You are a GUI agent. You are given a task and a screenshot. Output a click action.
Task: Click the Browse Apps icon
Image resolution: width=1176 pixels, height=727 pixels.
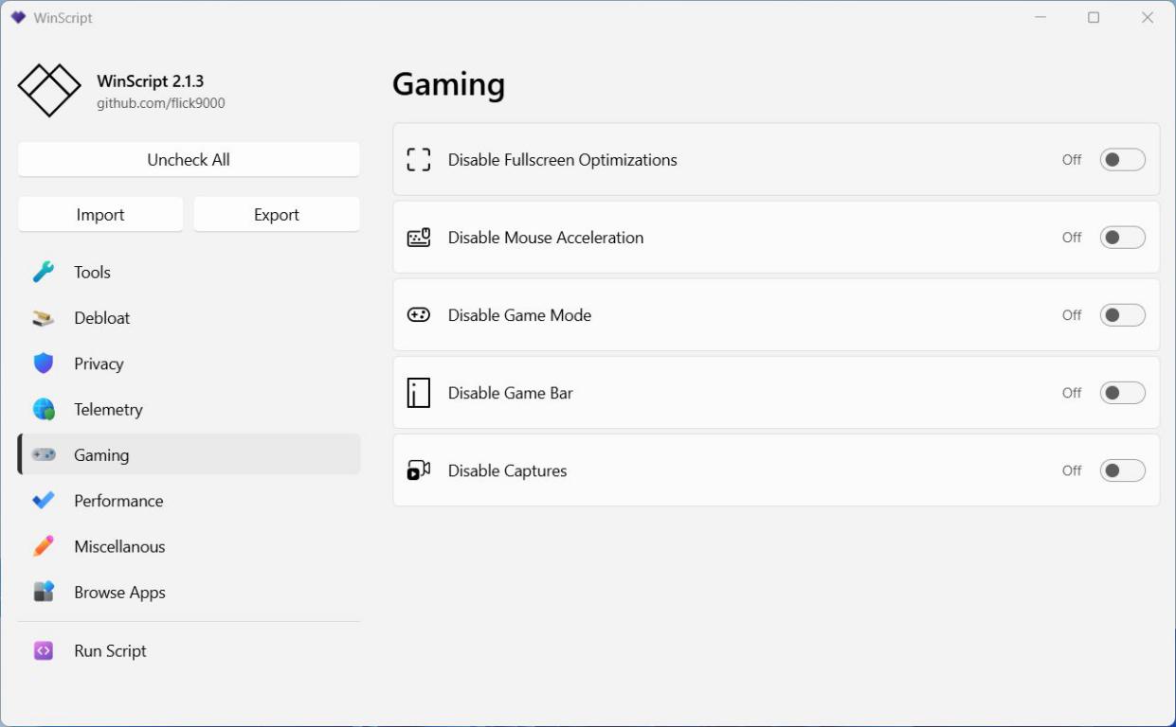tap(44, 593)
